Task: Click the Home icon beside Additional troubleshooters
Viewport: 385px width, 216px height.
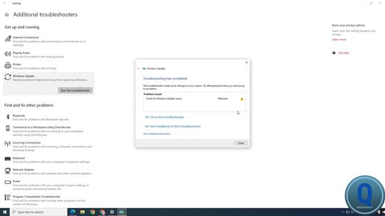Action: 7,14
